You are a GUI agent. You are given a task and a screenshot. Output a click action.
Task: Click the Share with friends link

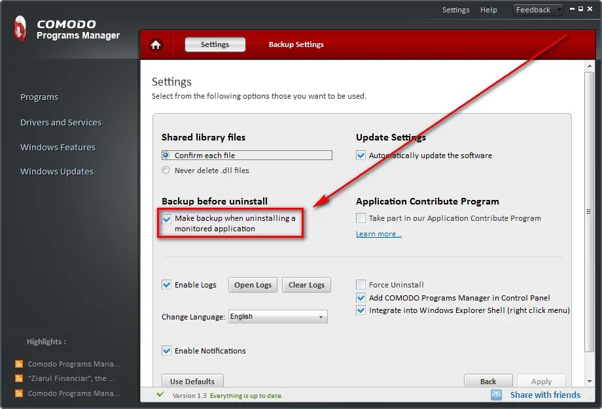coord(545,395)
